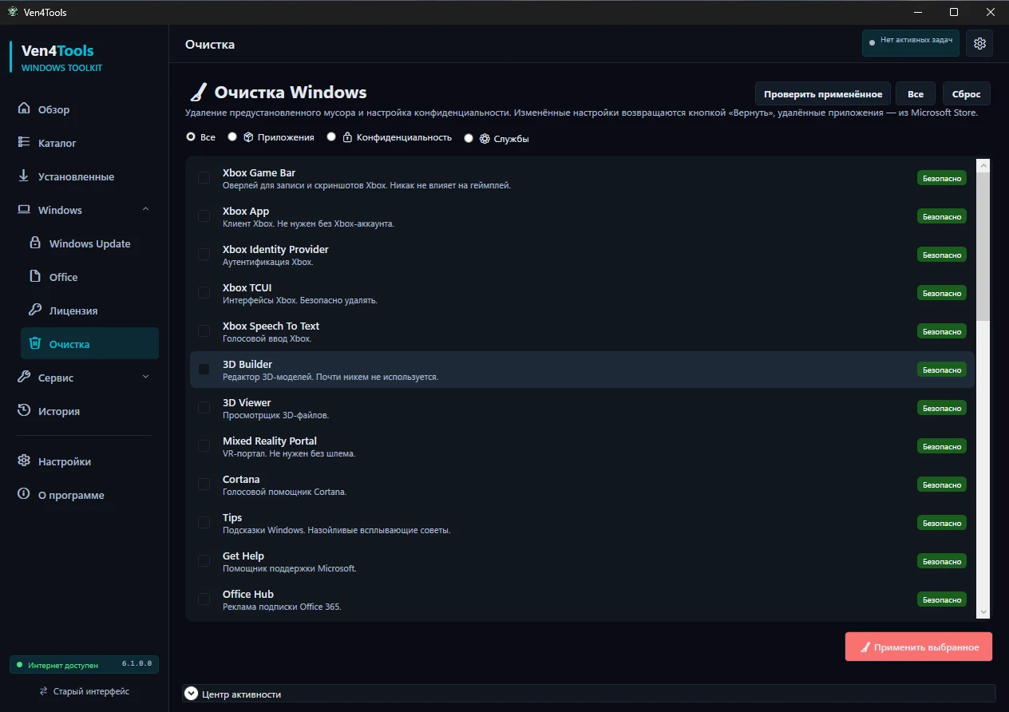Image resolution: width=1009 pixels, height=712 pixels.
Task: Click the Нет активных задач indicator
Action: (x=911, y=42)
